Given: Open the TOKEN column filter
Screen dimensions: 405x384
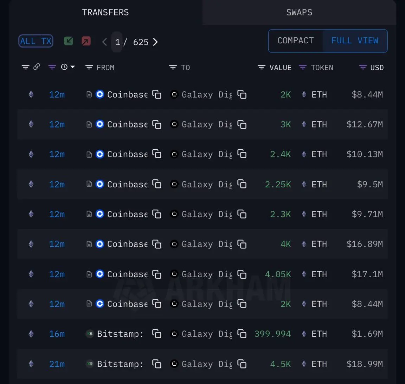Looking at the screenshot, I should coord(302,67).
